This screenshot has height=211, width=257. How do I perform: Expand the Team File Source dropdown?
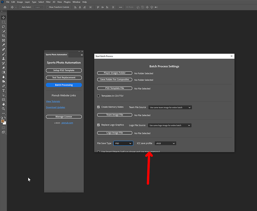[x=170, y=107]
